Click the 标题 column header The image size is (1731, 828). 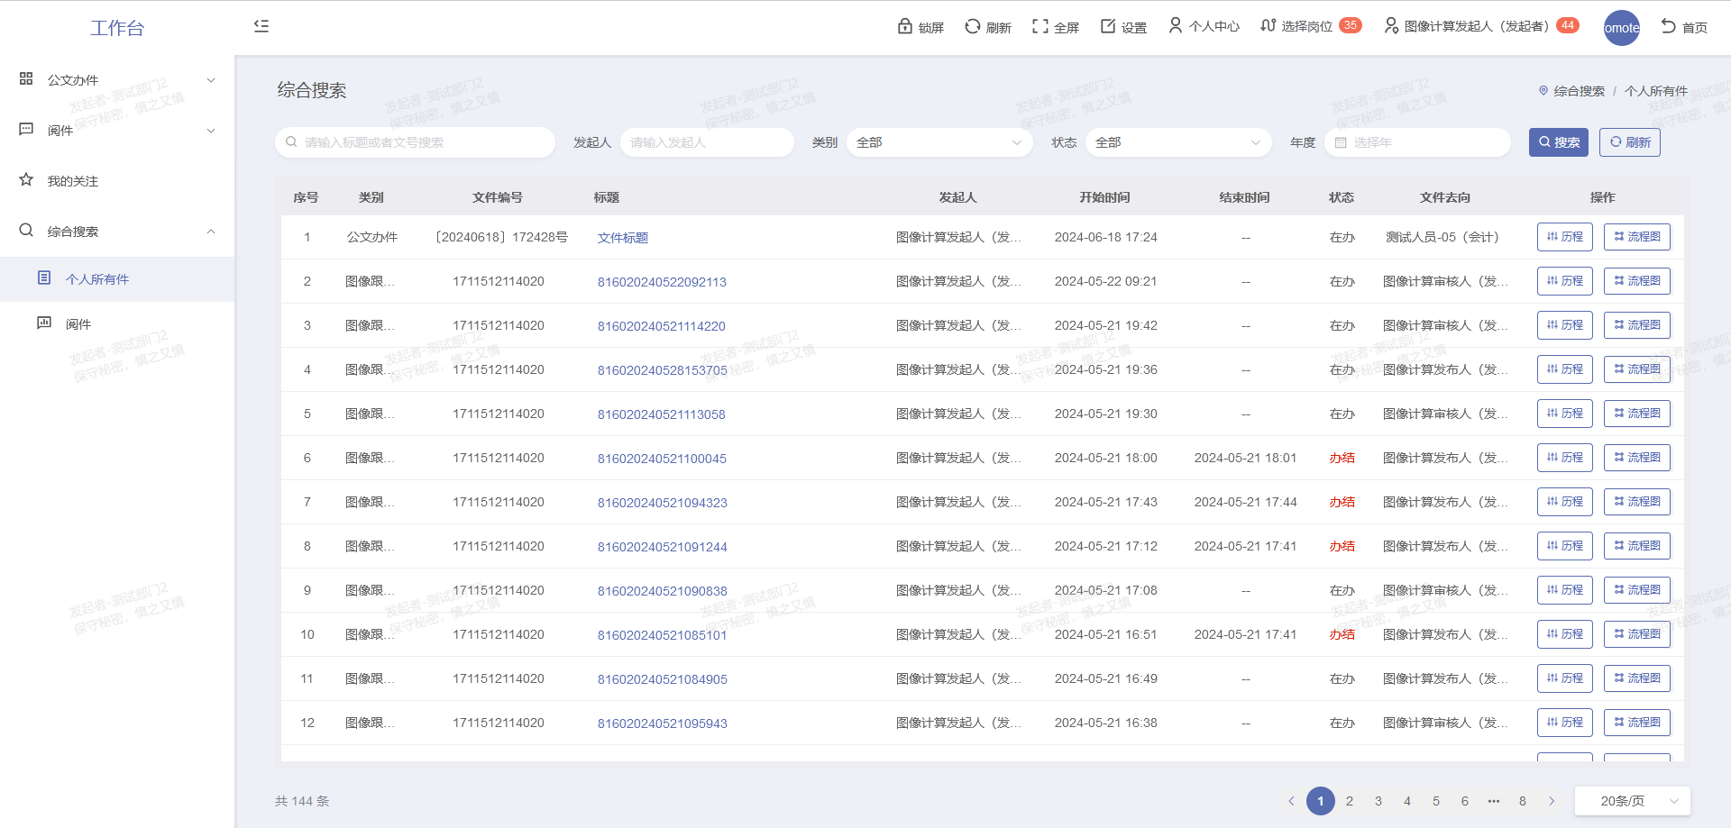[607, 197]
